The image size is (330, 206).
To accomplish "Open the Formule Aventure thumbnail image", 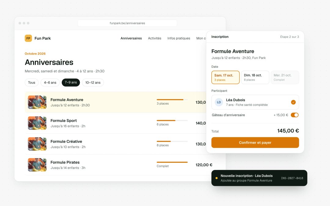I will tap(37, 102).
